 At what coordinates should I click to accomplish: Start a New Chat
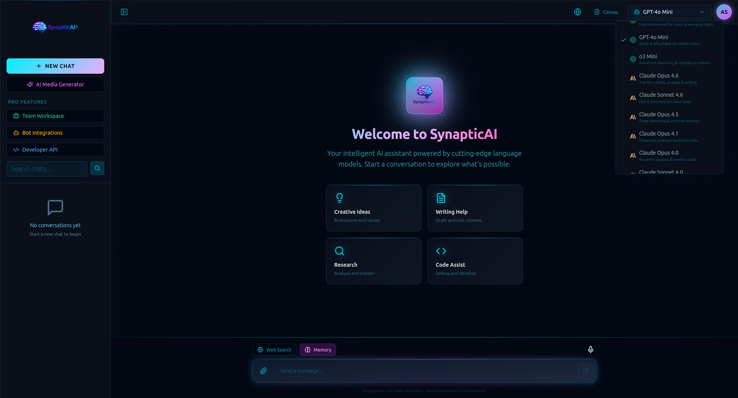pyautogui.click(x=55, y=66)
